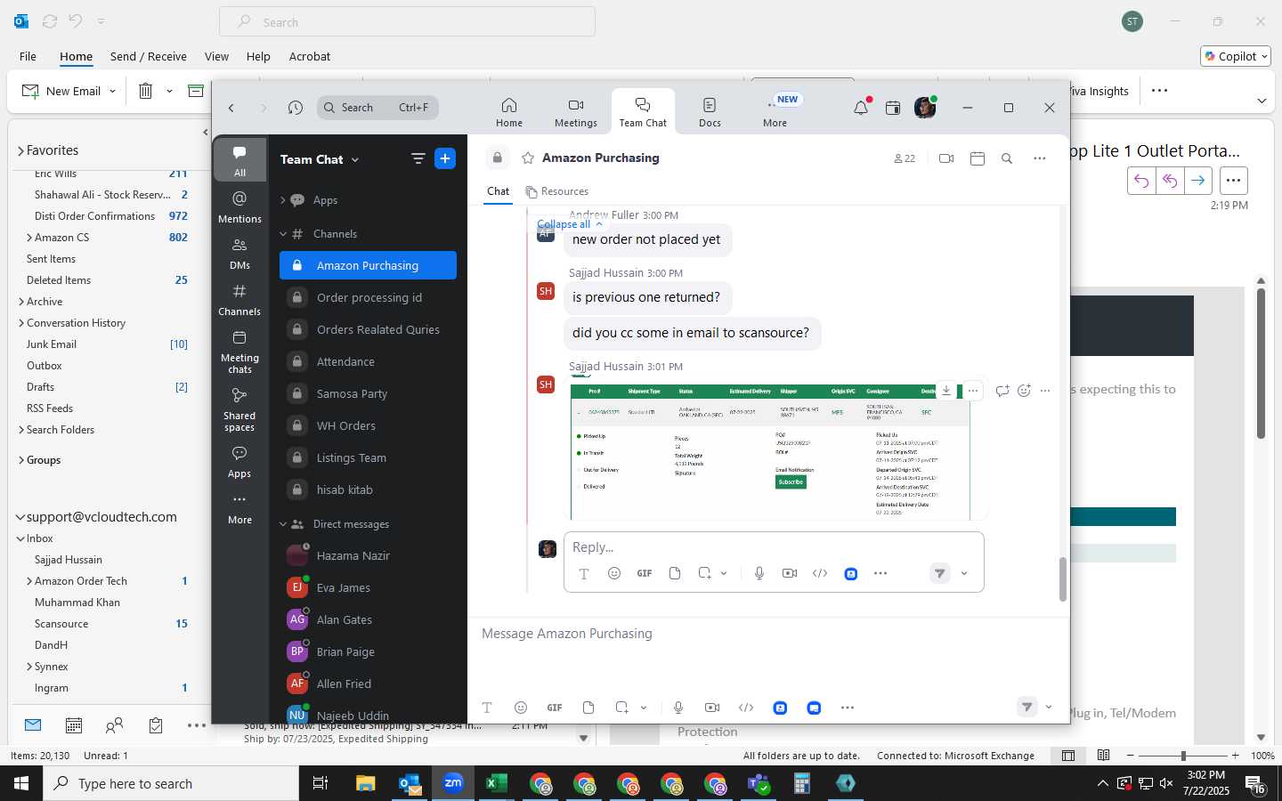1282x801 pixels.
Task: Open Channels in Zoom sidebar
Action: [x=239, y=299]
